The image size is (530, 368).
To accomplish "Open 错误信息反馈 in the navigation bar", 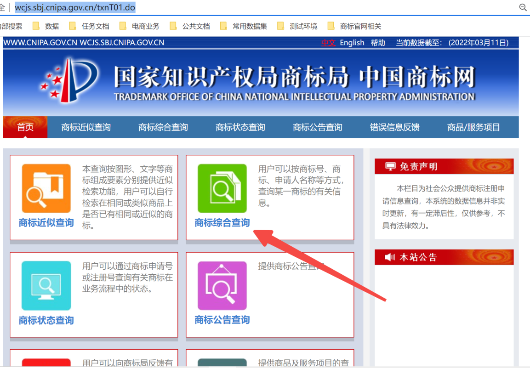I will click(394, 127).
